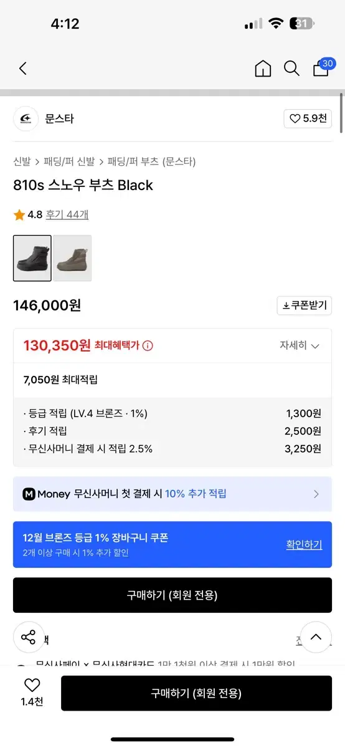
Task: Expand the 자세히 price details
Action: coord(300,346)
